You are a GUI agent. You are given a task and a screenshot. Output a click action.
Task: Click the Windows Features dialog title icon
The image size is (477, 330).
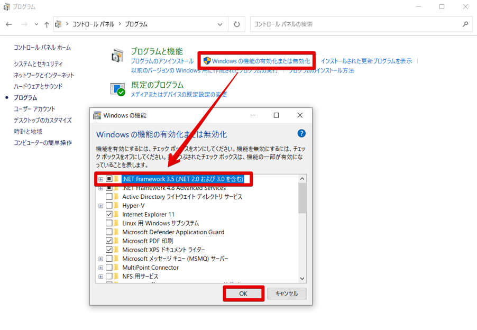pos(97,115)
